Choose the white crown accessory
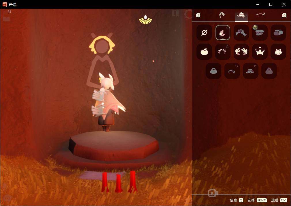 tap(260, 52)
